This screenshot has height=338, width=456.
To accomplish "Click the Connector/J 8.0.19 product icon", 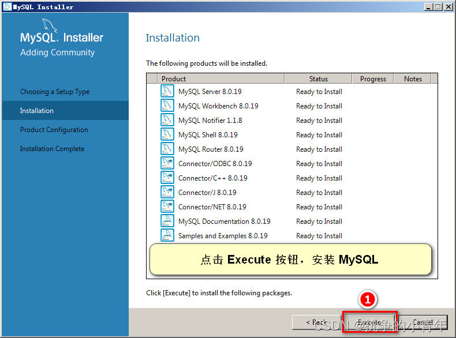I will (x=167, y=192).
